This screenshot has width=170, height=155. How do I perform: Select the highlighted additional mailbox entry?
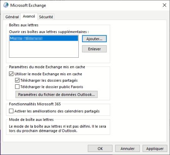coord(44,38)
